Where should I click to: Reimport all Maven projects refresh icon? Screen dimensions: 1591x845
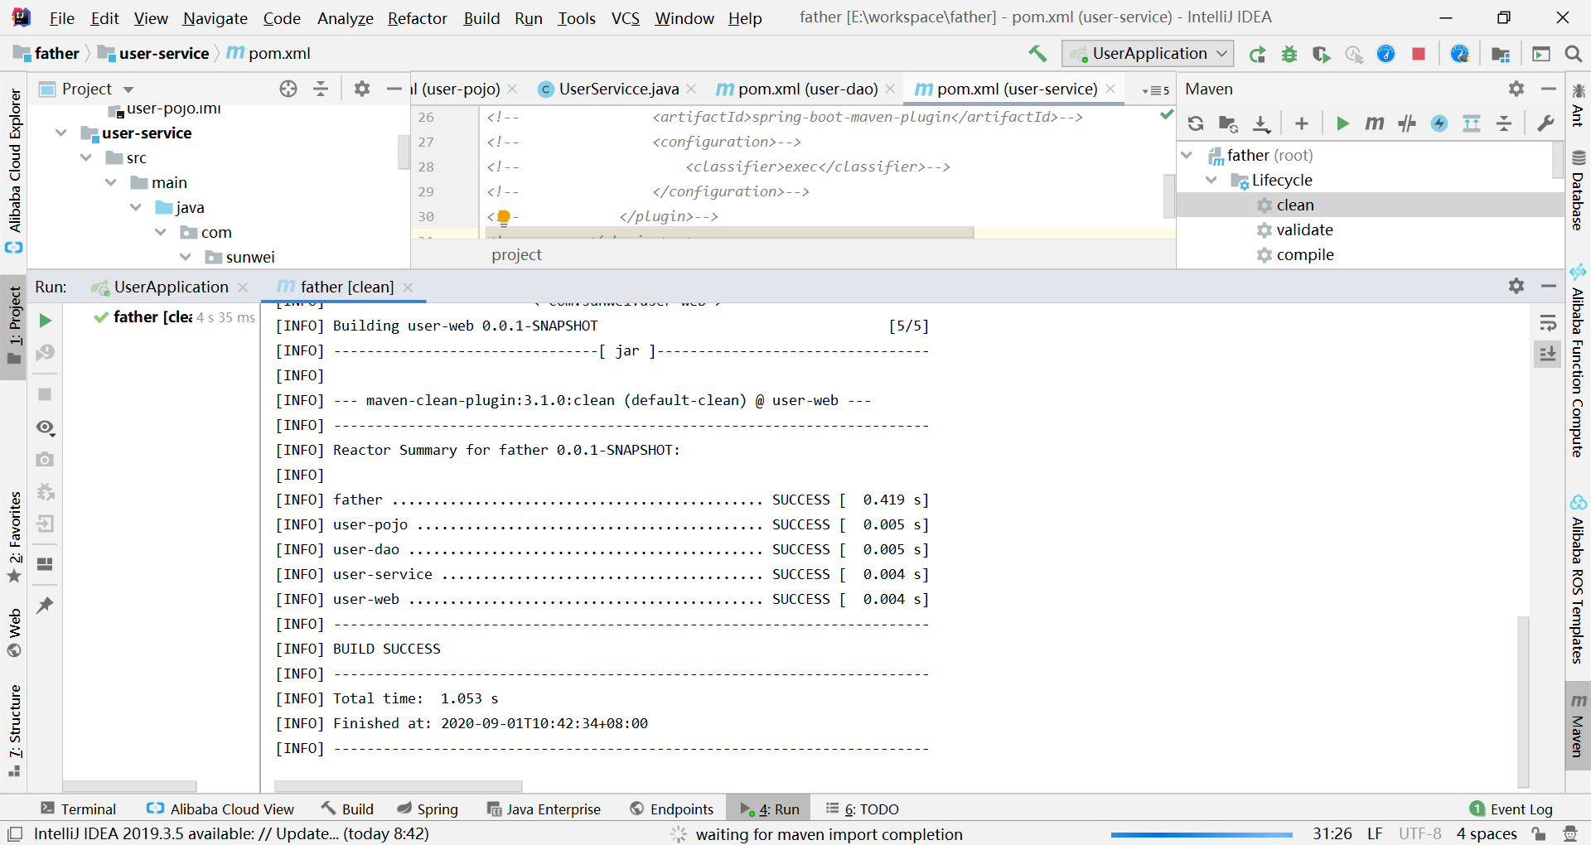1196,124
